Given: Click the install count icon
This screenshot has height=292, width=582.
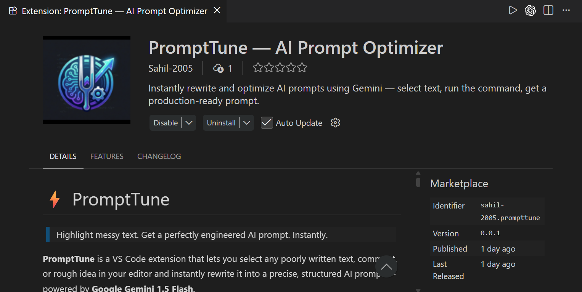Looking at the screenshot, I should coord(219,68).
